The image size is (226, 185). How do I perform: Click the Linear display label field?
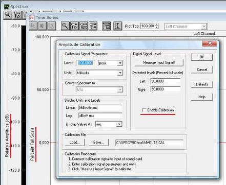pos(100,108)
